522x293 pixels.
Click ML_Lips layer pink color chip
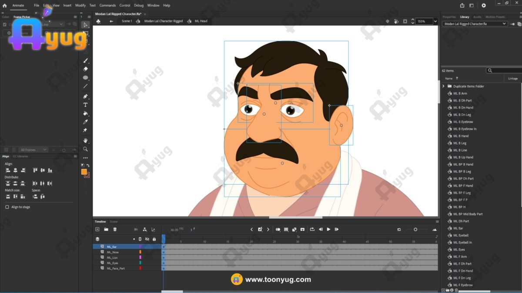pos(140,257)
